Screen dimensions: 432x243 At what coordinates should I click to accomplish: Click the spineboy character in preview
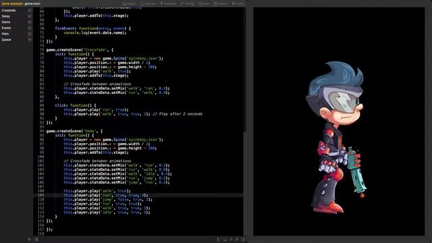pyautogui.click(x=337, y=137)
